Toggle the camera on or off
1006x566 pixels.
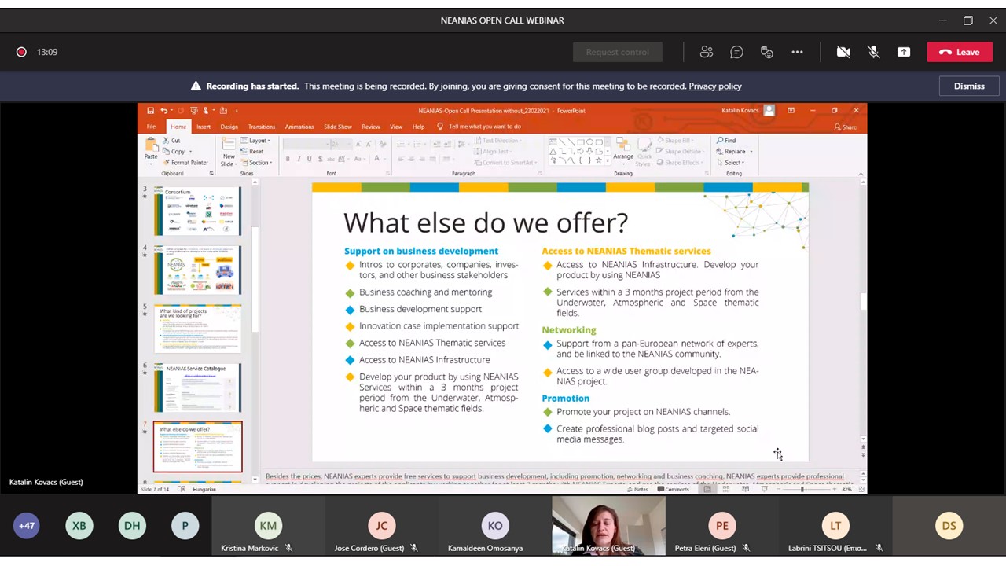[843, 52]
